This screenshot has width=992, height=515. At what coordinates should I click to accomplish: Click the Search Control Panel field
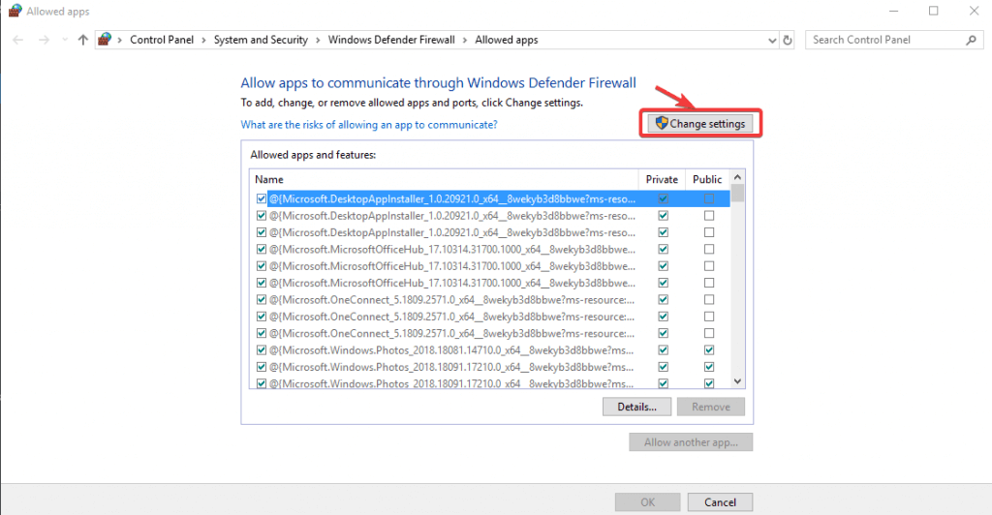coord(894,40)
